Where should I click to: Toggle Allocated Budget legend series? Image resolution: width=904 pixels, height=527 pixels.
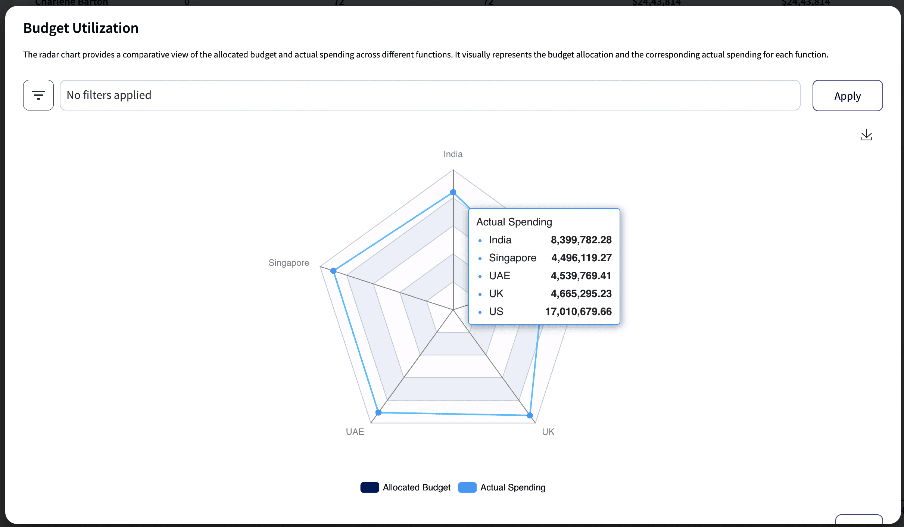point(417,487)
